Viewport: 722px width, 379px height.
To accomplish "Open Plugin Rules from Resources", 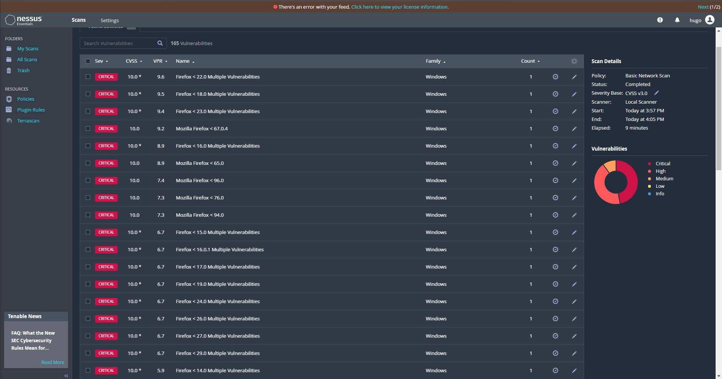I will (x=31, y=110).
